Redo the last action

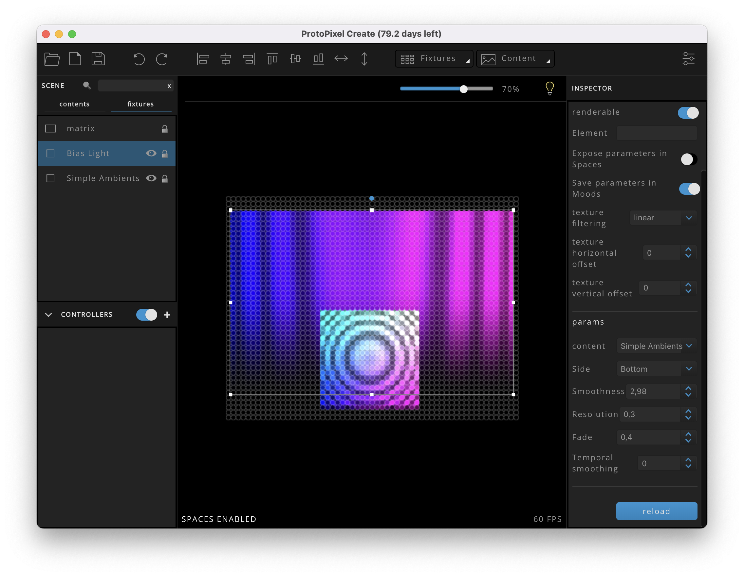(162, 59)
